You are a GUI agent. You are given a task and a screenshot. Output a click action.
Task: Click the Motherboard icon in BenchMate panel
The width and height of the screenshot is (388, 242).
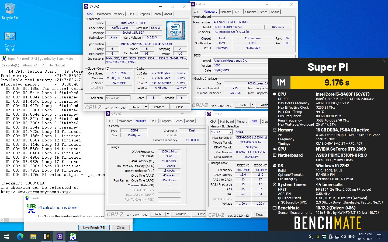point(275,155)
